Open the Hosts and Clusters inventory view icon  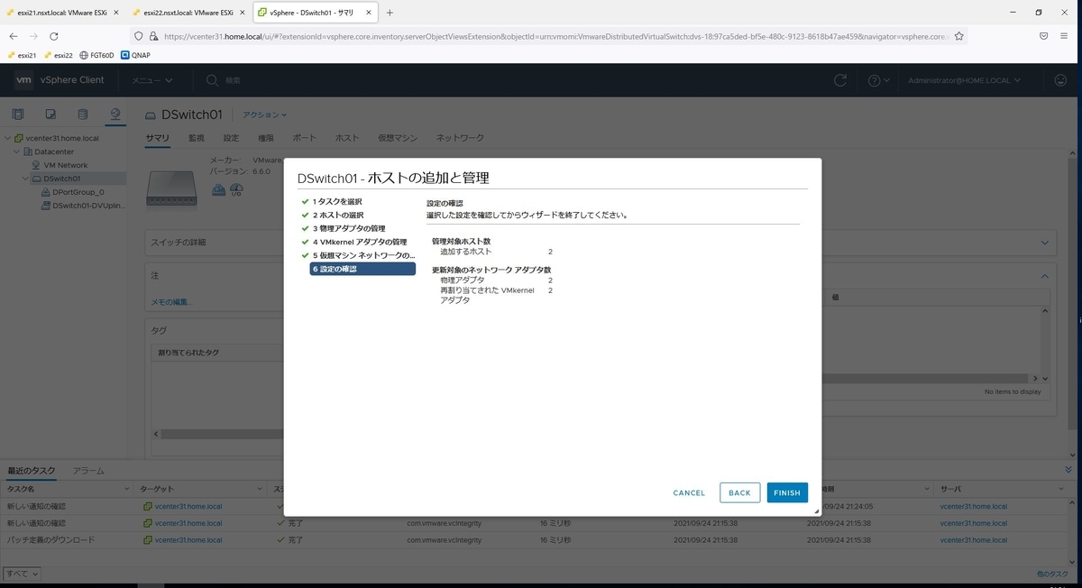pyautogui.click(x=18, y=115)
